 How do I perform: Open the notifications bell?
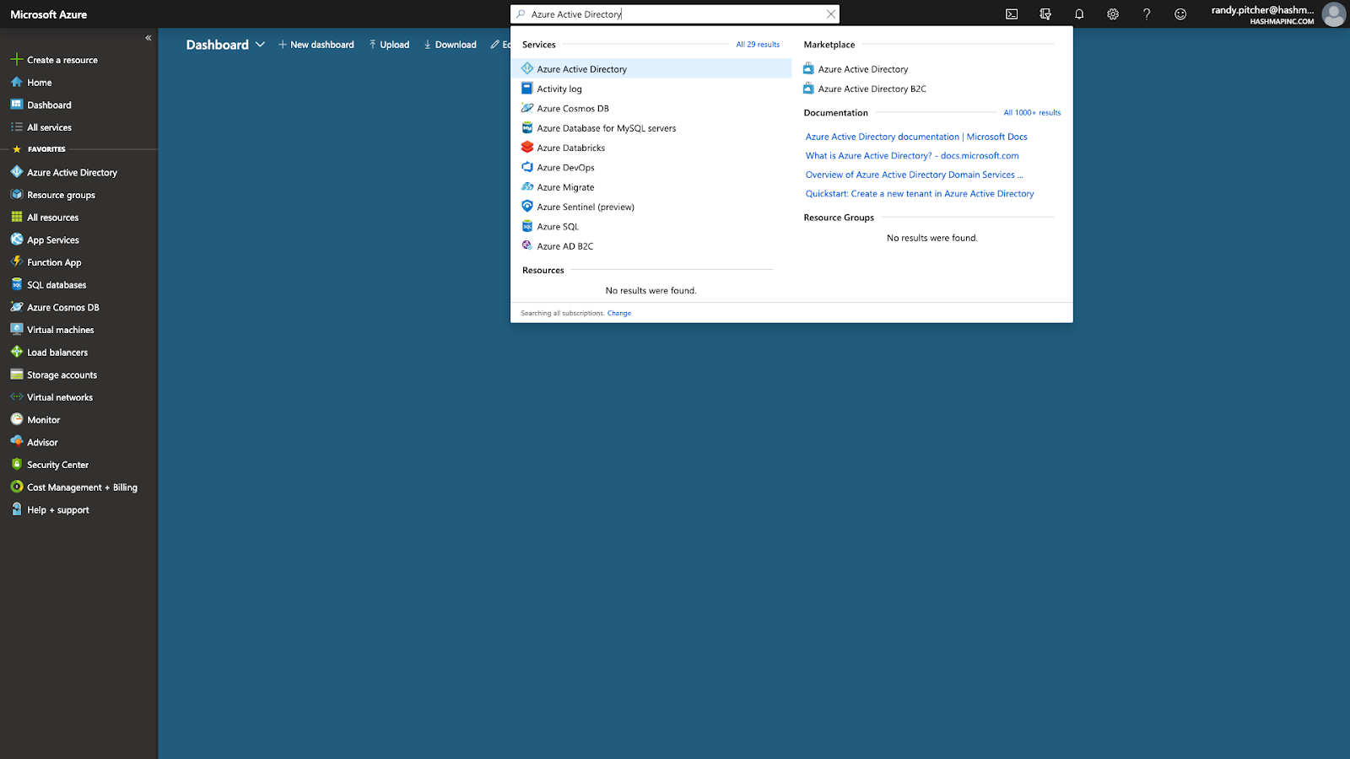[x=1079, y=14]
